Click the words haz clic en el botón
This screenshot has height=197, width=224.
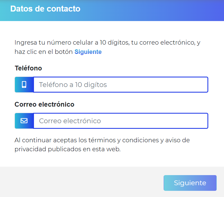(44, 52)
